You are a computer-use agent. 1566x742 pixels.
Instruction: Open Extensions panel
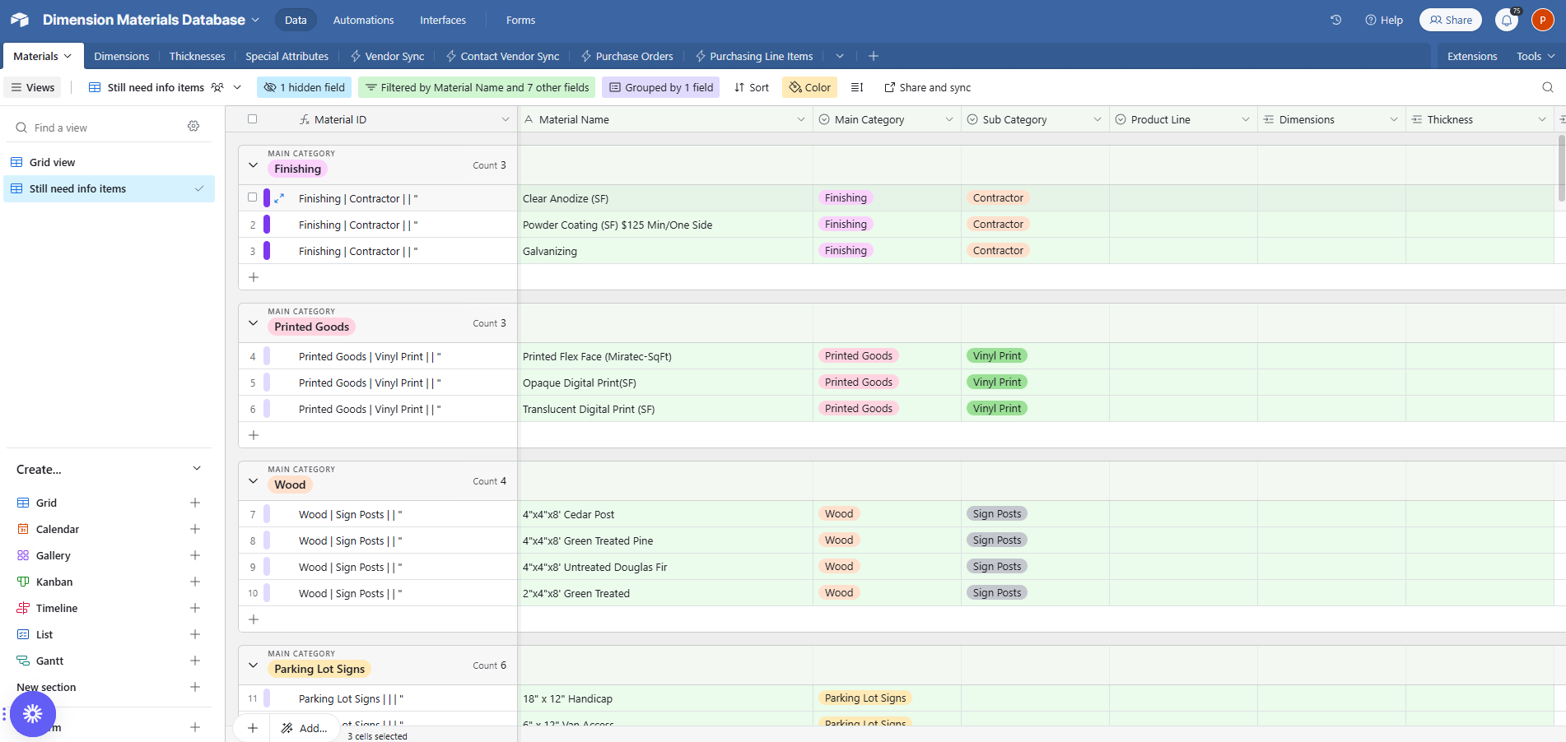pyautogui.click(x=1472, y=56)
